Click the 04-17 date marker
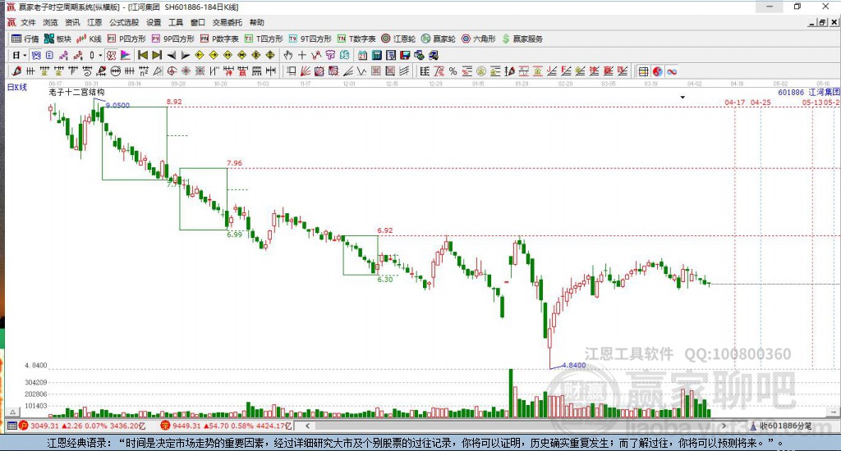Screen dimensions: 841x451 click(735, 102)
